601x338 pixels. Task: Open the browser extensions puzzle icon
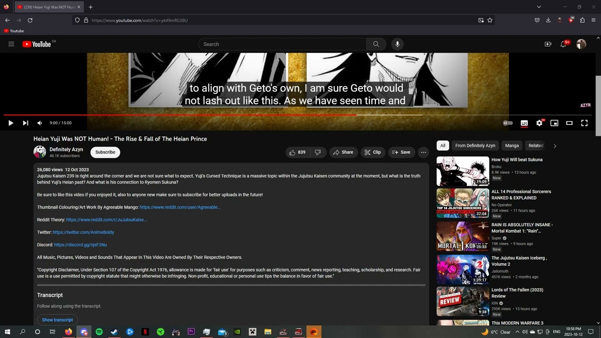(582, 20)
